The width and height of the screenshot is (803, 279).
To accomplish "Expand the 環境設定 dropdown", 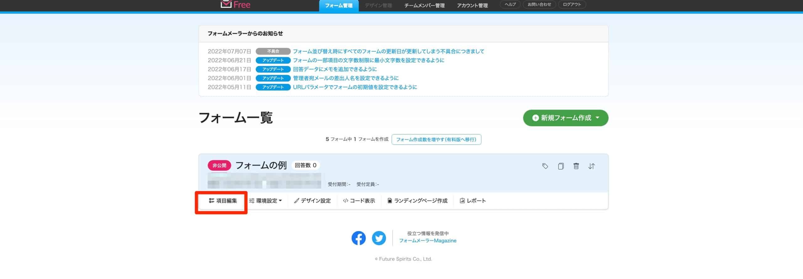I will tap(265, 201).
